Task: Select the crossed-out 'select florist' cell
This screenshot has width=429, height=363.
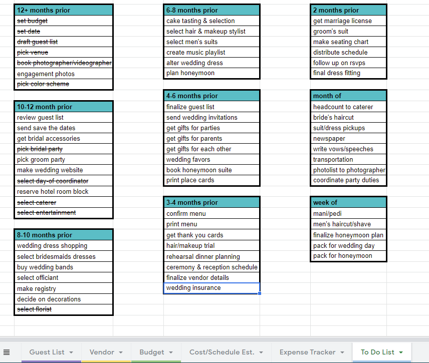Action: (64, 309)
